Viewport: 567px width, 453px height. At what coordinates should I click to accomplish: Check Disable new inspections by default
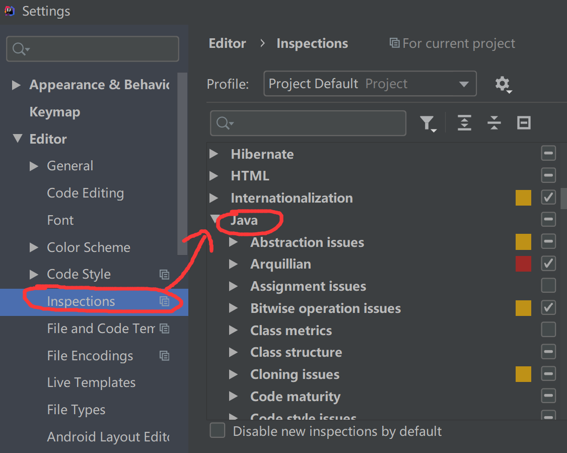click(x=218, y=430)
